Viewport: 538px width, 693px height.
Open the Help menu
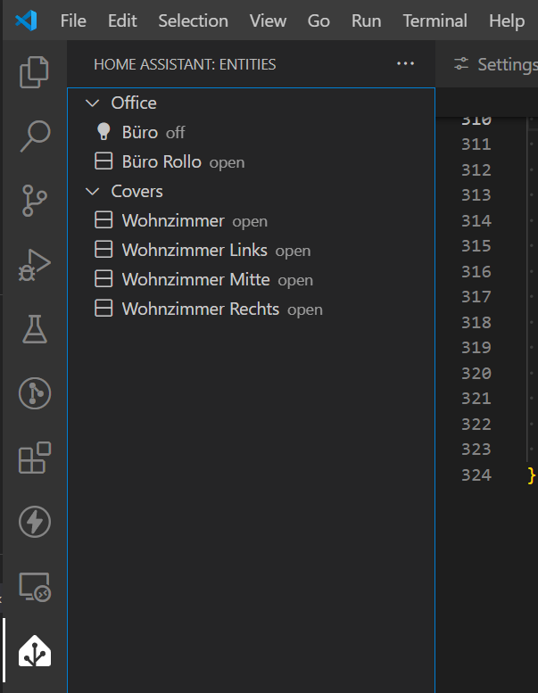coord(507,21)
